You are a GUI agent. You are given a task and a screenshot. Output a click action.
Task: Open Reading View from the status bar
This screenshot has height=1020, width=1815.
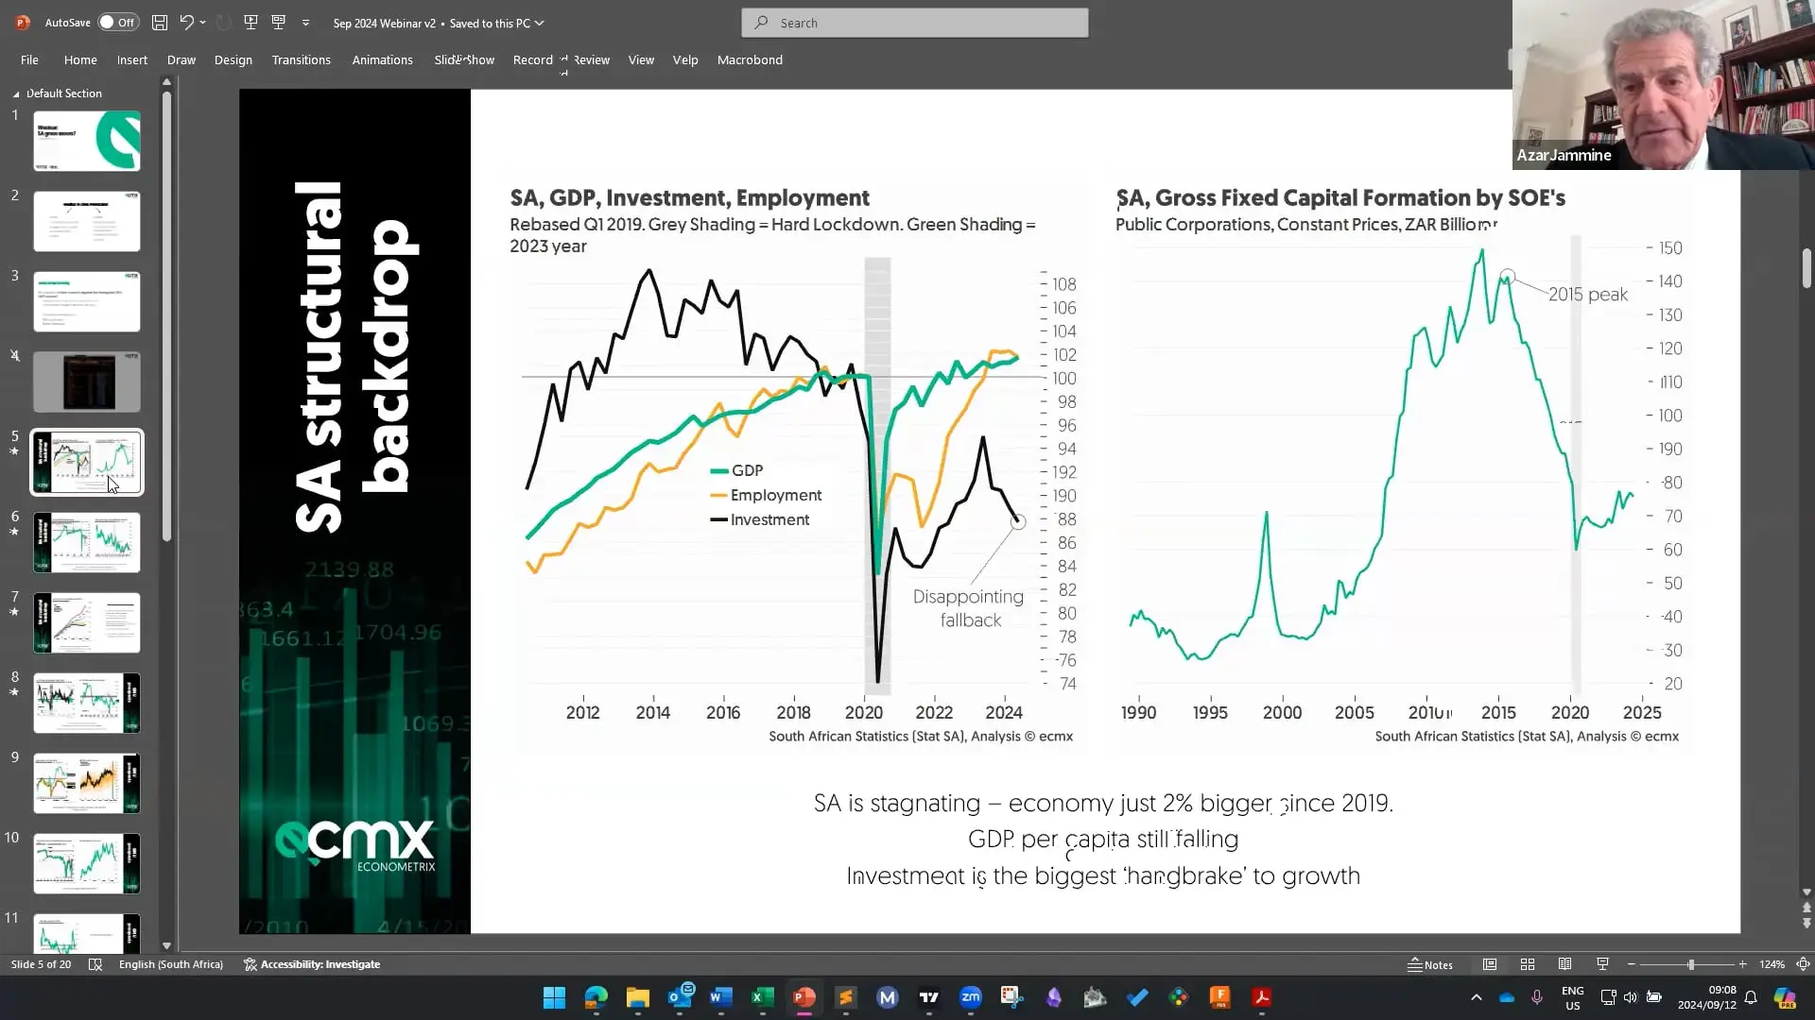coord(1564,964)
